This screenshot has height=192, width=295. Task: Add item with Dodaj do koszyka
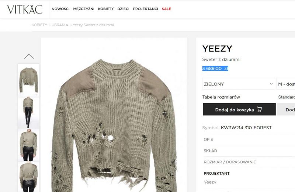(x=239, y=109)
